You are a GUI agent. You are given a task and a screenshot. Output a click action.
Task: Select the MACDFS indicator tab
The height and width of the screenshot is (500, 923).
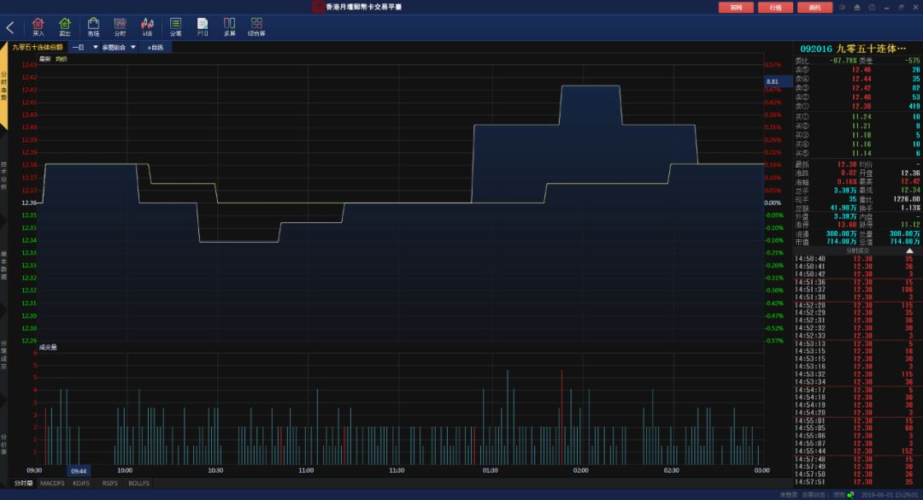(52, 483)
